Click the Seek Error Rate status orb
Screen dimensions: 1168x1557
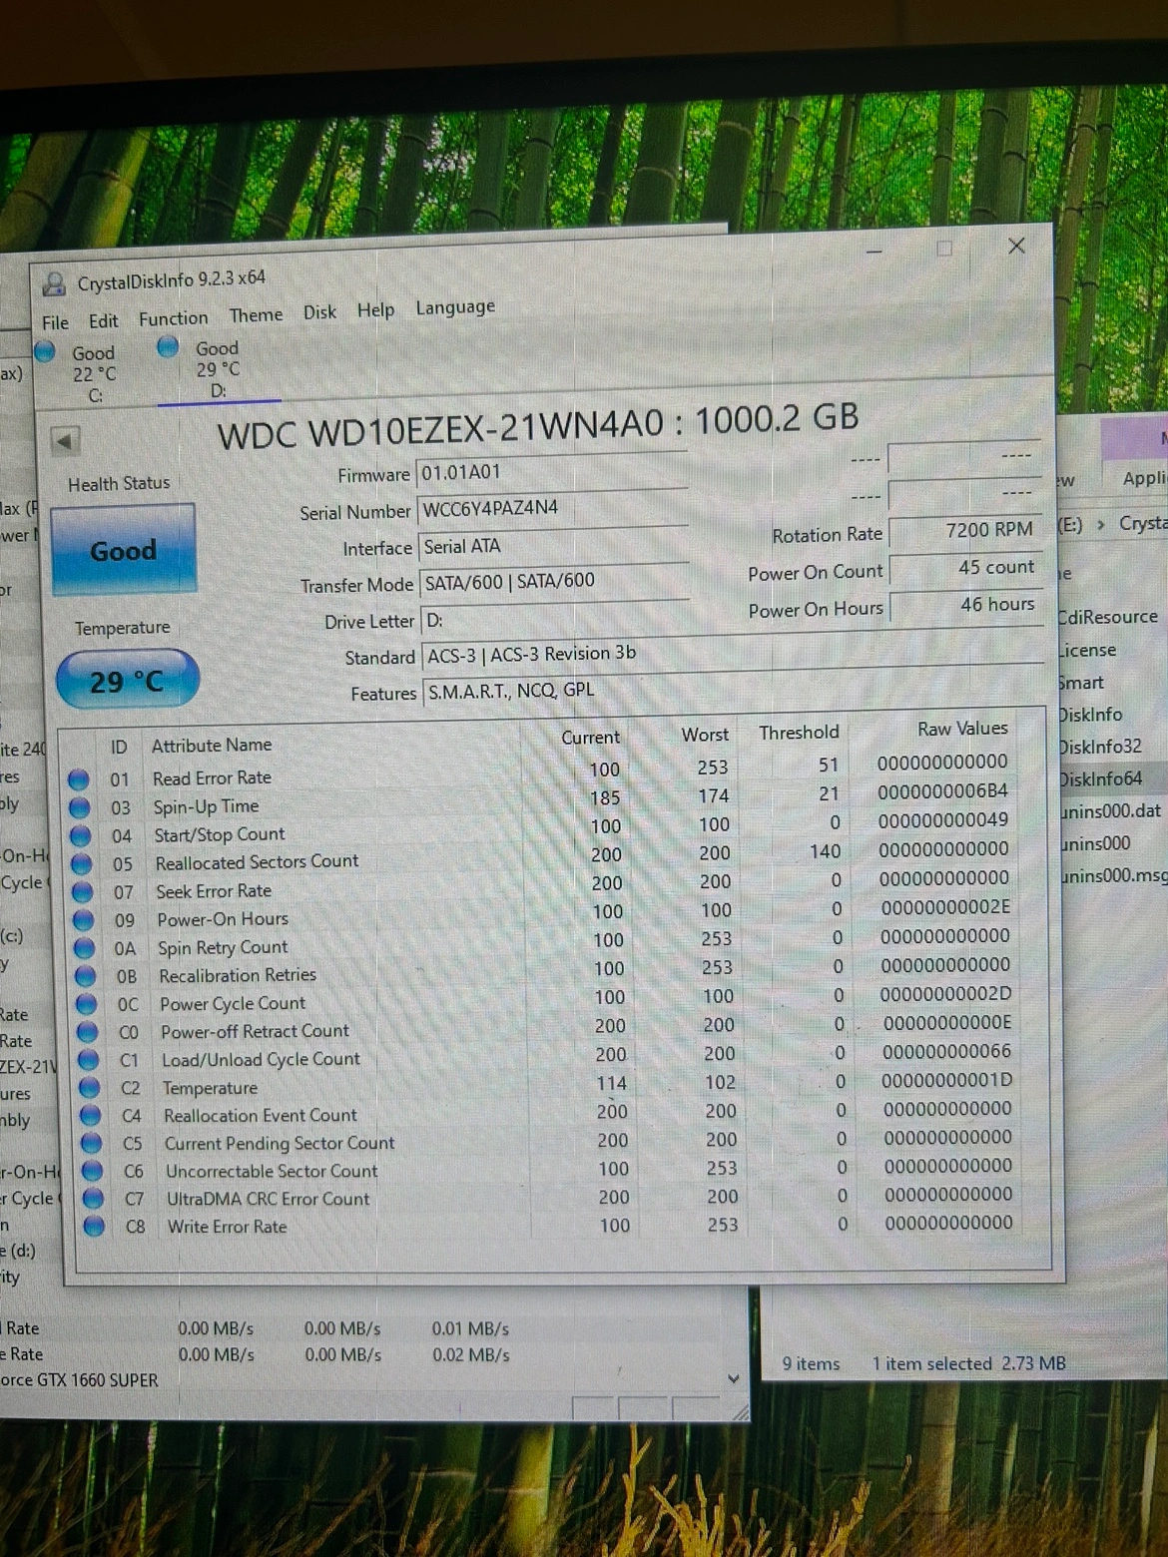(83, 892)
